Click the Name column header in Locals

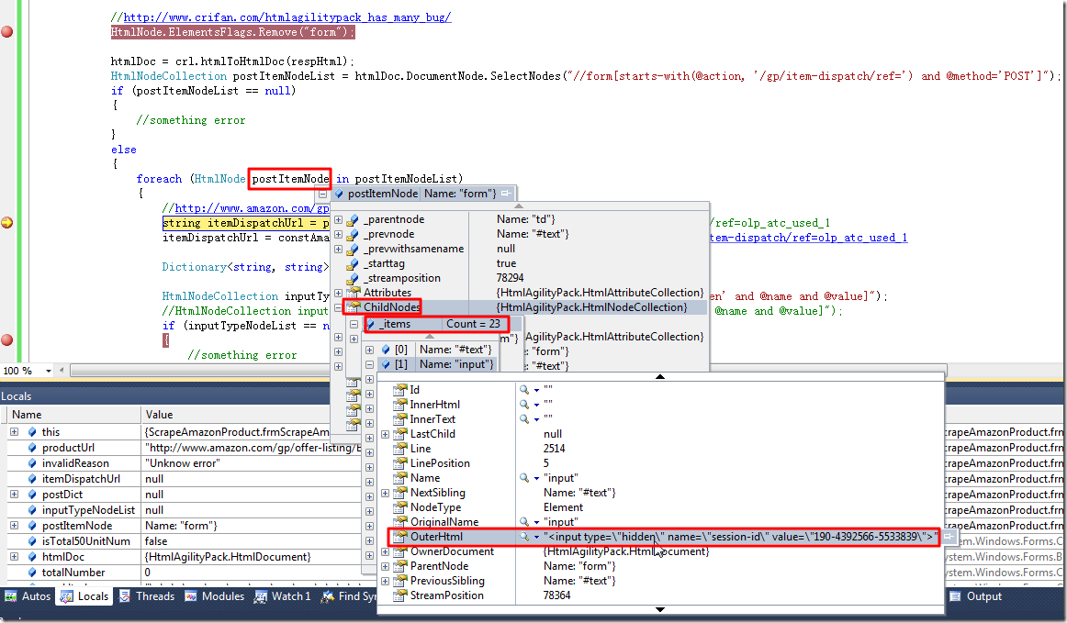74,415
